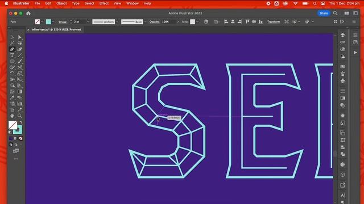Open the fill color dropdown arrow
Viewport: 364px width, 204px height.
point(42,22)
